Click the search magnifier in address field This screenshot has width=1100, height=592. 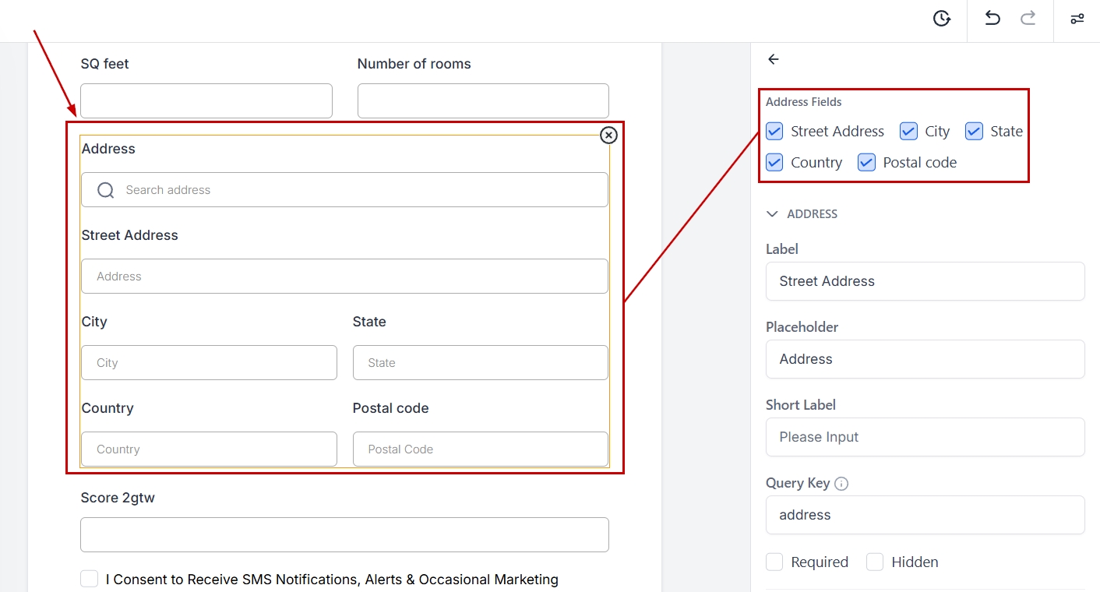coord(106,190)
